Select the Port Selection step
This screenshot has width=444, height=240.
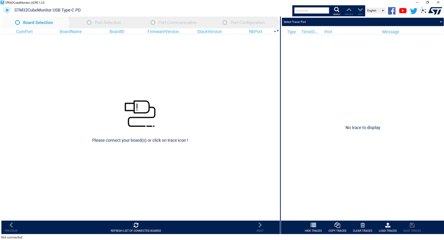(x=104, y=23)
